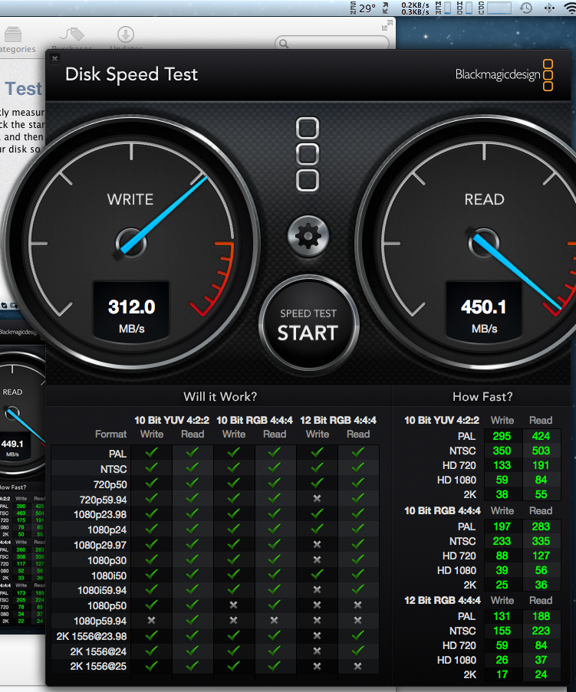Image resolution: width=576 pixels, height=692 pixels.
Task: Open the MEM usage menu bar meter
Action: coord(443,8)
